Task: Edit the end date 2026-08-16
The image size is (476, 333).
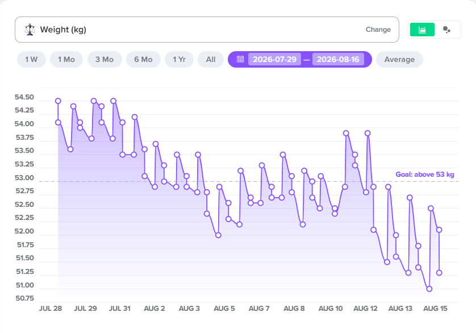Action: 338,59
